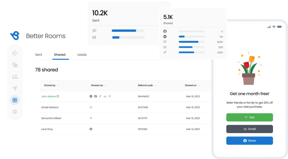Click the 8,000 chat progress bar
This screenshot has height=159, width=288.
coord(192,42)
